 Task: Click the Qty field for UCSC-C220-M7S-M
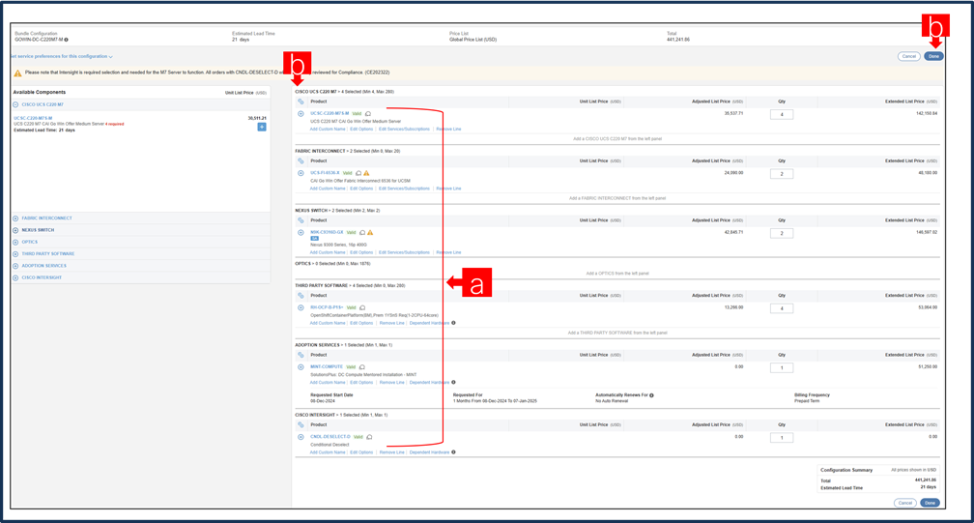[782, 114]
